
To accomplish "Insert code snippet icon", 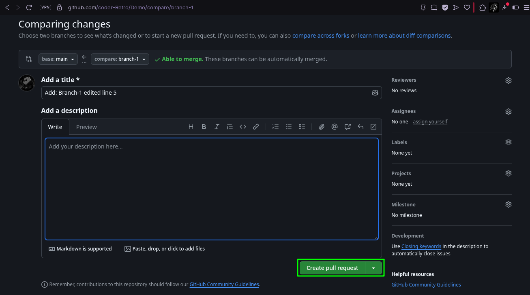I will point(243,127).
